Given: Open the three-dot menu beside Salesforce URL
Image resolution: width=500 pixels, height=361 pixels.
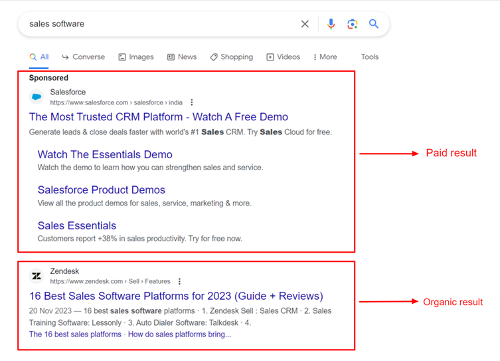Looking at the screenshot, I should [x=192, y=102].
